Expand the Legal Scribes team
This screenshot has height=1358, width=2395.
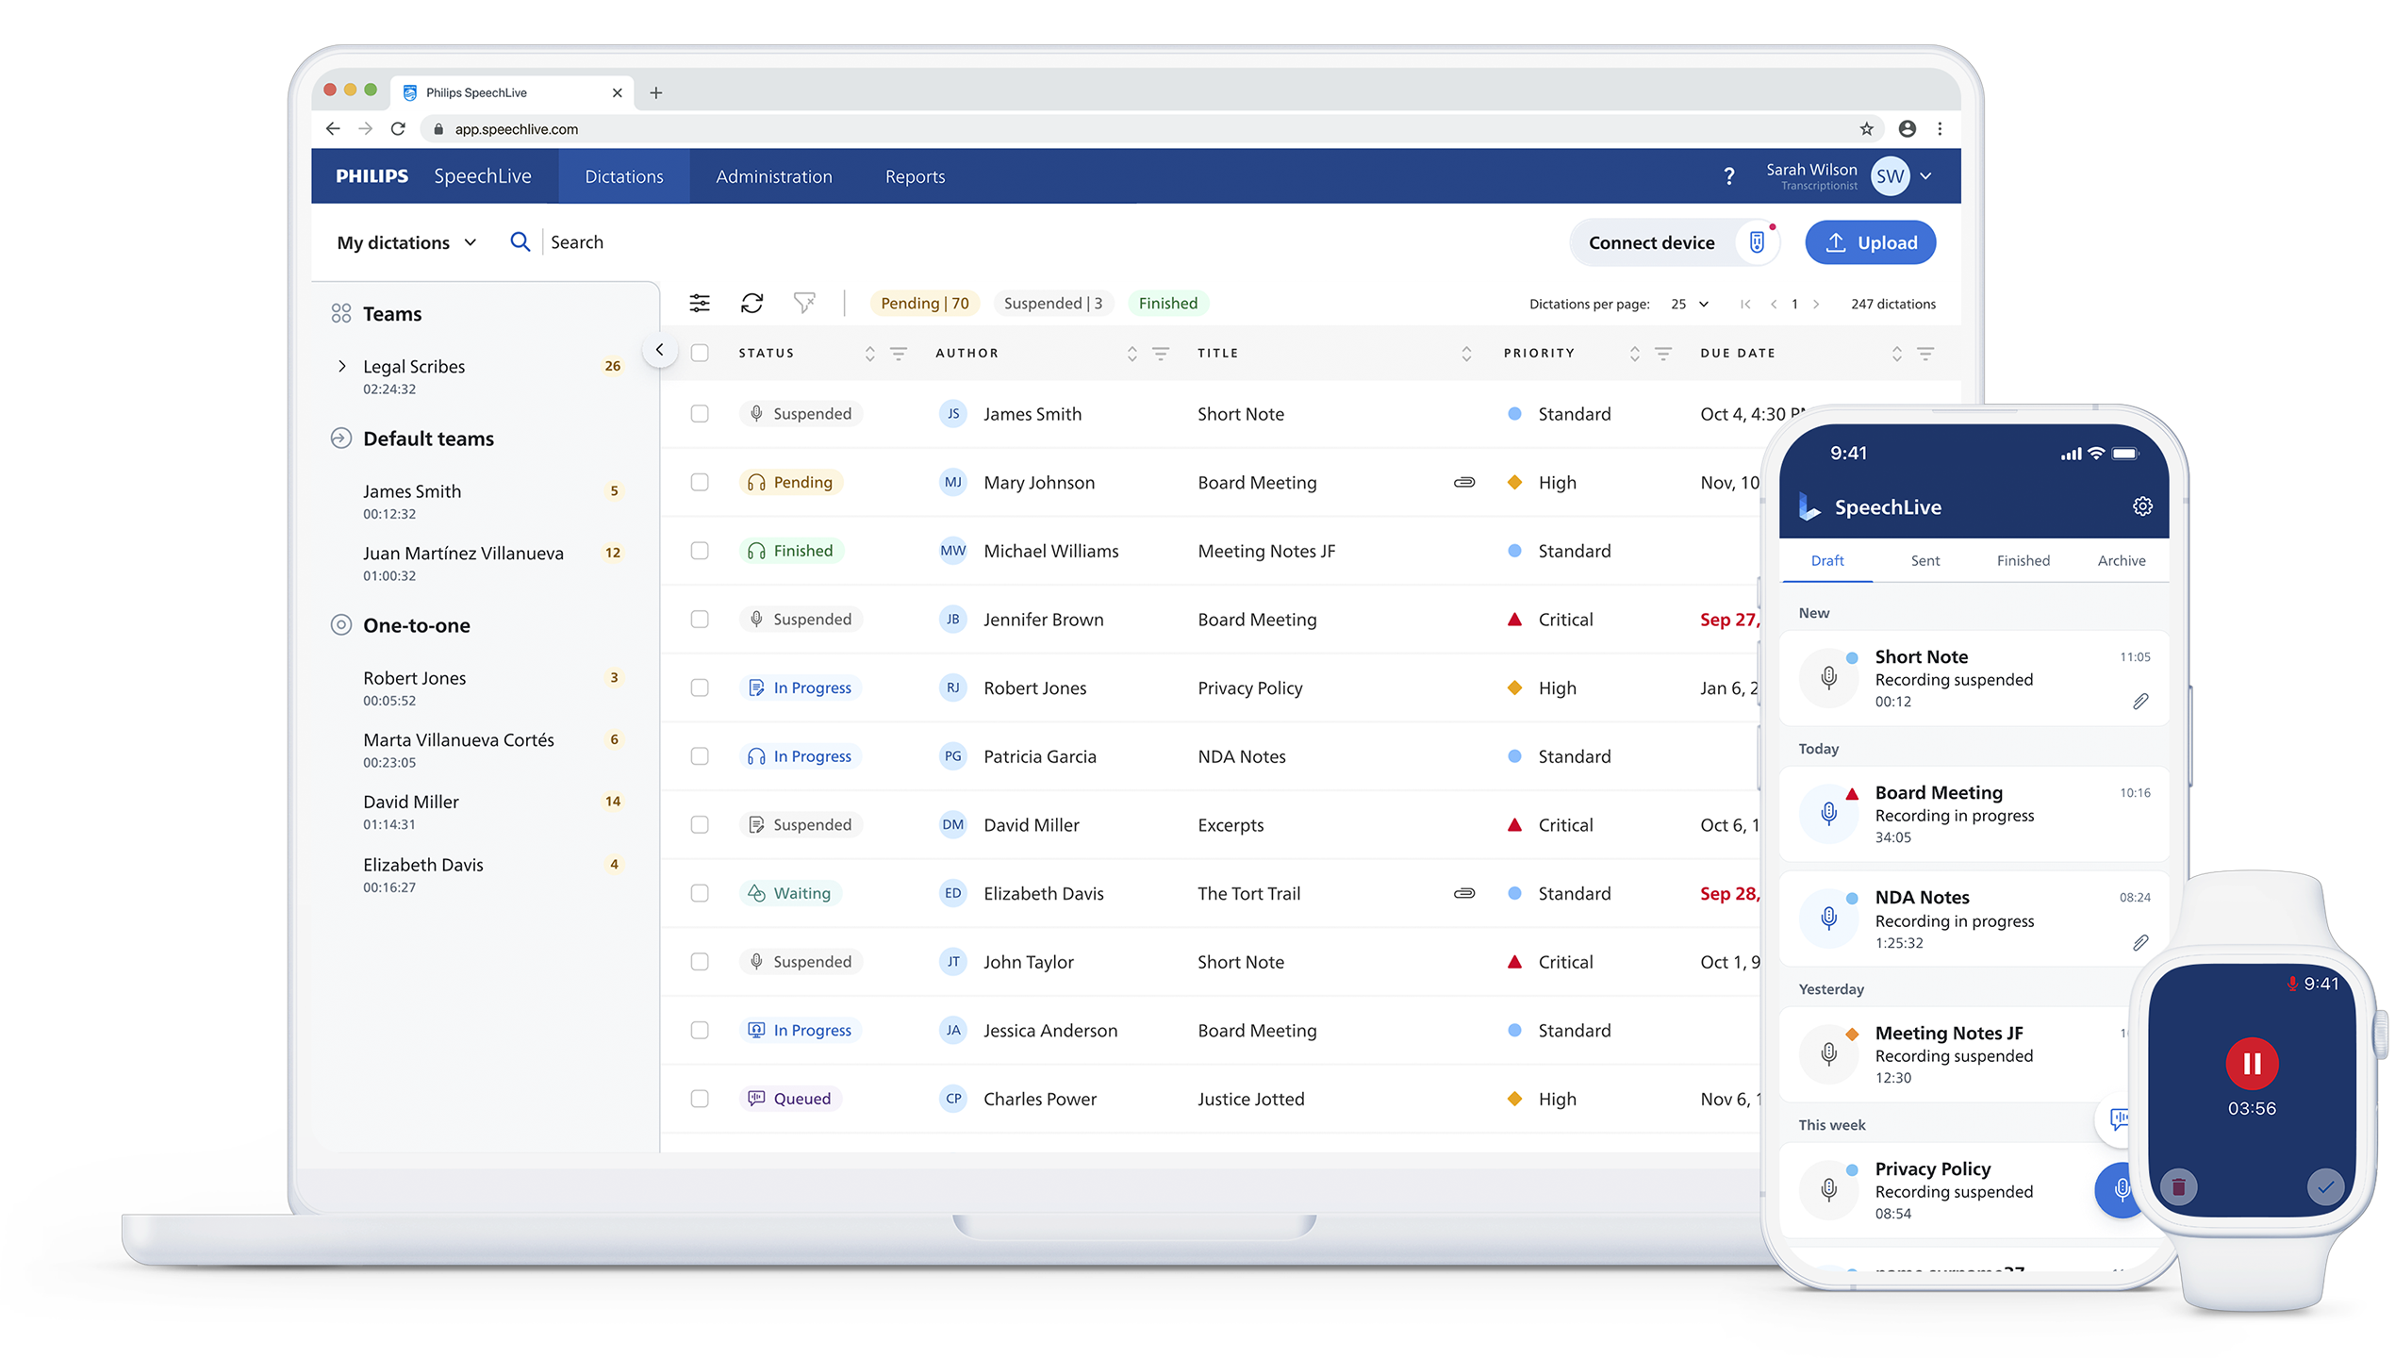(342, 366)
